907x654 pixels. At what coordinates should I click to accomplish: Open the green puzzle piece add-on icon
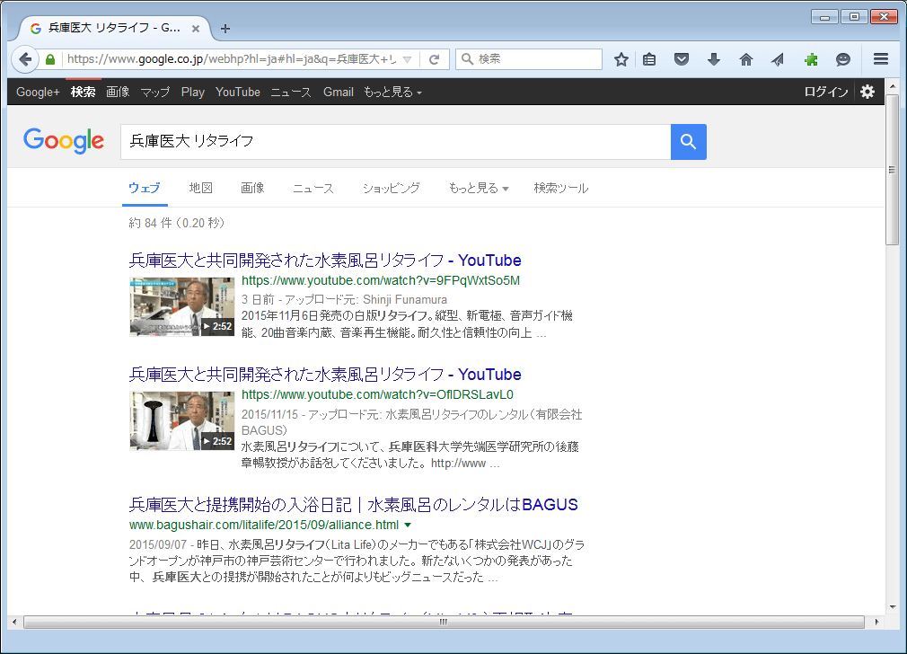click(811, 59)
